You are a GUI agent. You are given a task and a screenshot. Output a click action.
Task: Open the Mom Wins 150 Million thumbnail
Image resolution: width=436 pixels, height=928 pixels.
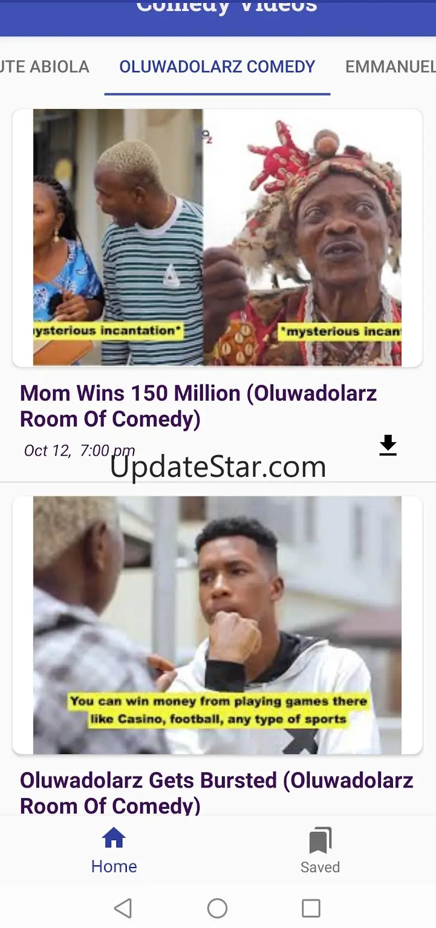(217, 238)
